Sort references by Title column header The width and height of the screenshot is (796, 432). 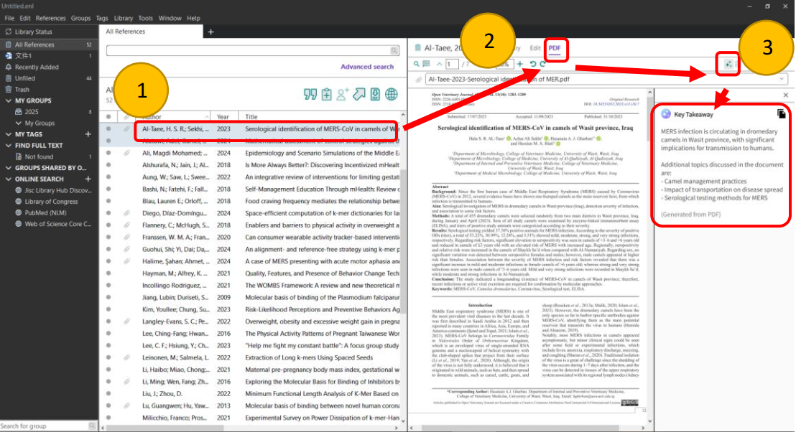pyautogui.click(x=251, y=117)
